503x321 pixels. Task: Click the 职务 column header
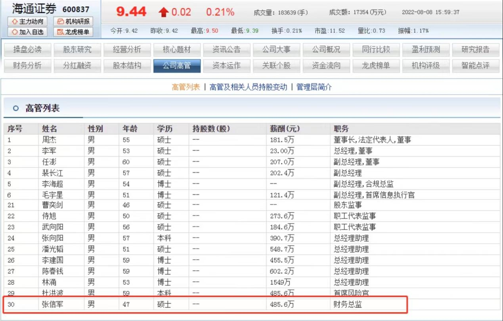[x=341, y=129]
